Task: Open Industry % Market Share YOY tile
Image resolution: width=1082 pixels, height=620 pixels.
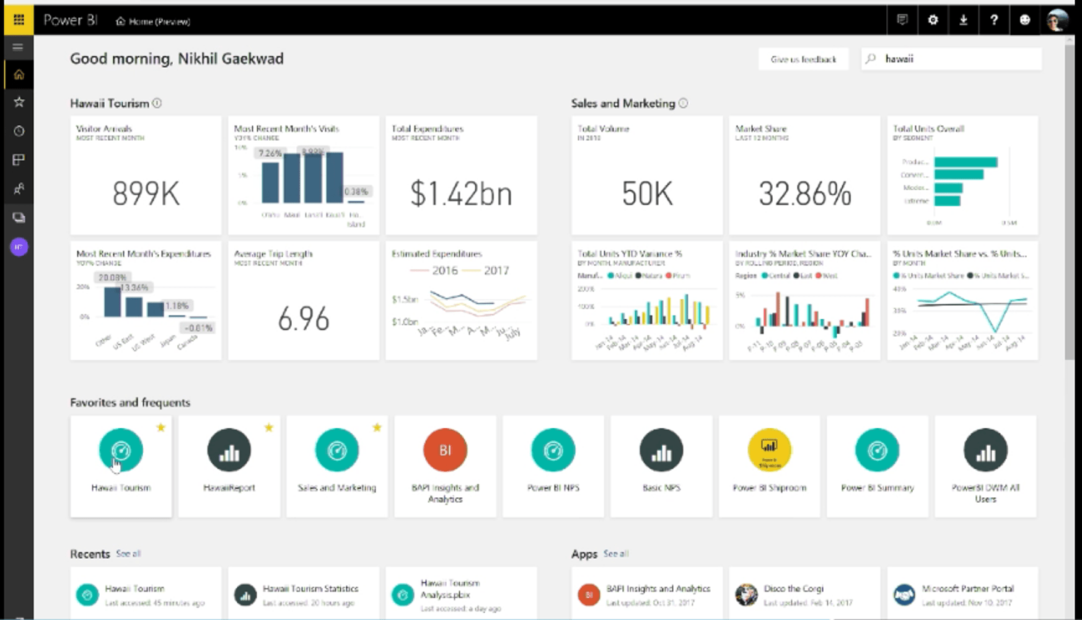Action: [x=804, y=301]
